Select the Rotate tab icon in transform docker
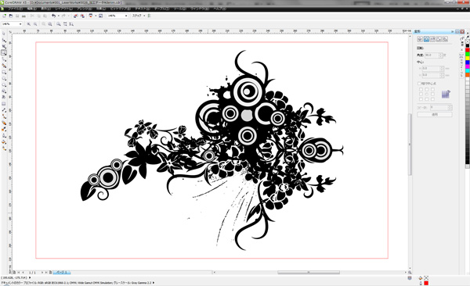This screenshot has height=286, width=470. click(426, 39)
